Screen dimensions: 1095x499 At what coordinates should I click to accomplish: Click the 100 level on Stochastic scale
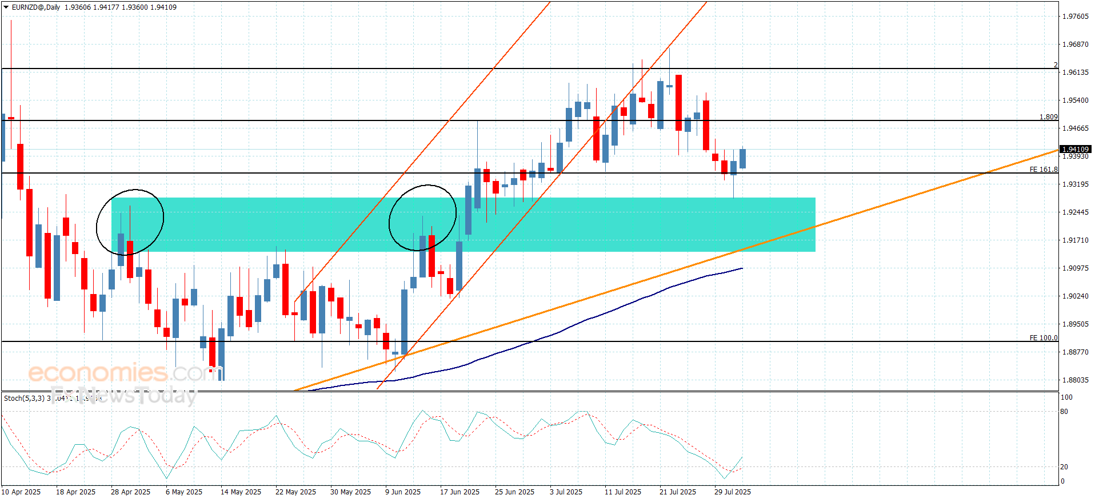(x=1066, y=397)
